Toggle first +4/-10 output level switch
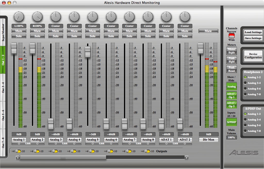Screen dimensions: 264x169 (x=18, y=151)
